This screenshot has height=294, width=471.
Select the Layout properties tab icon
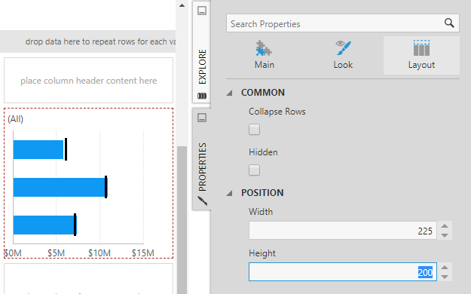(421, 48)
